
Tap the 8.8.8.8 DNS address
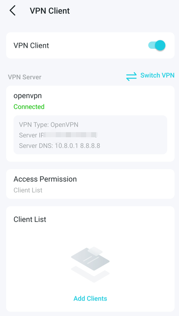90,146
